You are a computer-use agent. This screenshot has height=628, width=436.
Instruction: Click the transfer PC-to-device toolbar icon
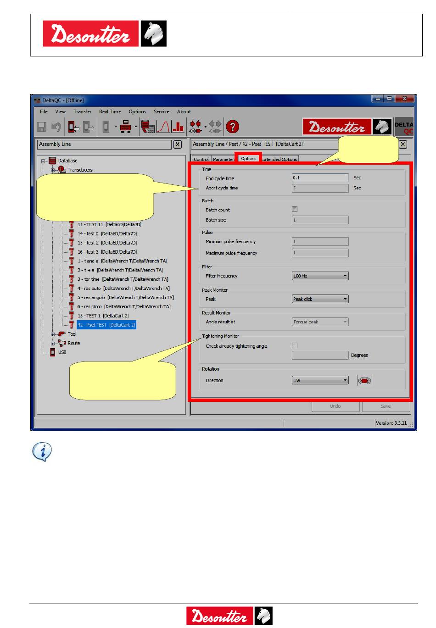[x=73, y=127]
